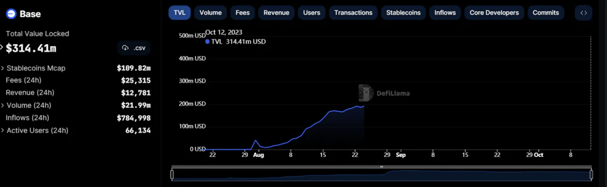Download data with the .csv button
Viewport: 607px width, 187px height.
(x=134, y=48)
